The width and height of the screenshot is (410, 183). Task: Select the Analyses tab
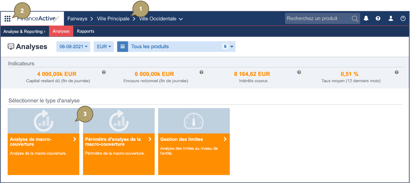[61, 31]
